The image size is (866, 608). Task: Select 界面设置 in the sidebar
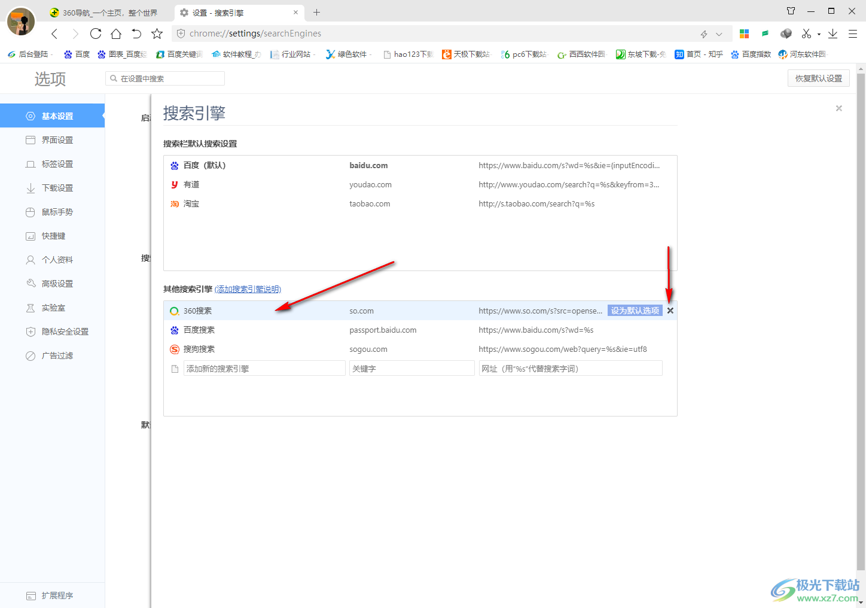tap(52, 140)
